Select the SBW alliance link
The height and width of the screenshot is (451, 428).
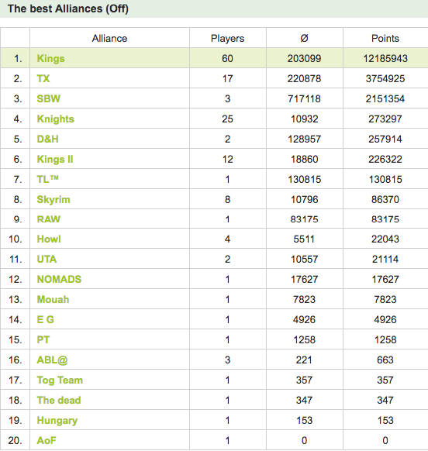point(48,98)
